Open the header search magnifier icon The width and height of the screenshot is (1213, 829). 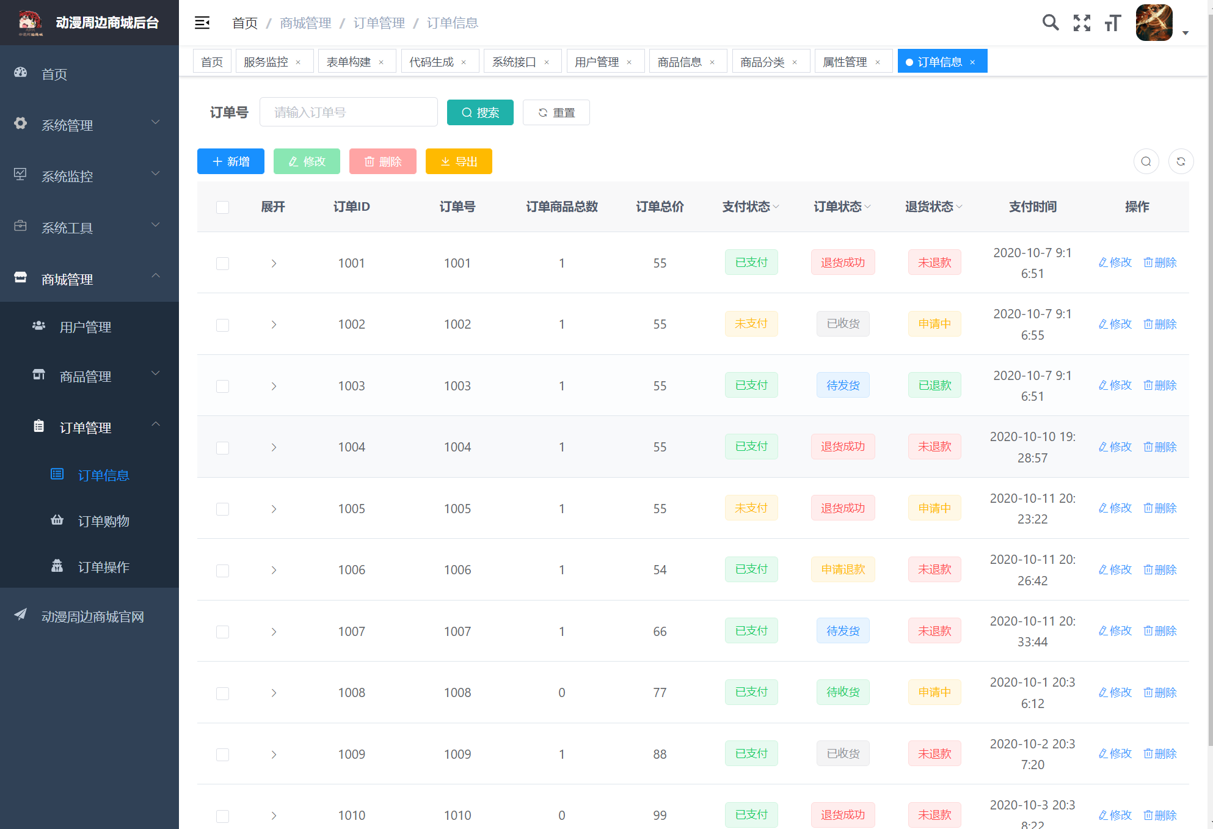(x=1050, y=23)
